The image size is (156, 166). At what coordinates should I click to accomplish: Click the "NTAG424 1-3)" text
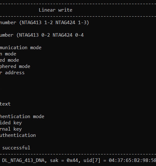pos(72,23)
